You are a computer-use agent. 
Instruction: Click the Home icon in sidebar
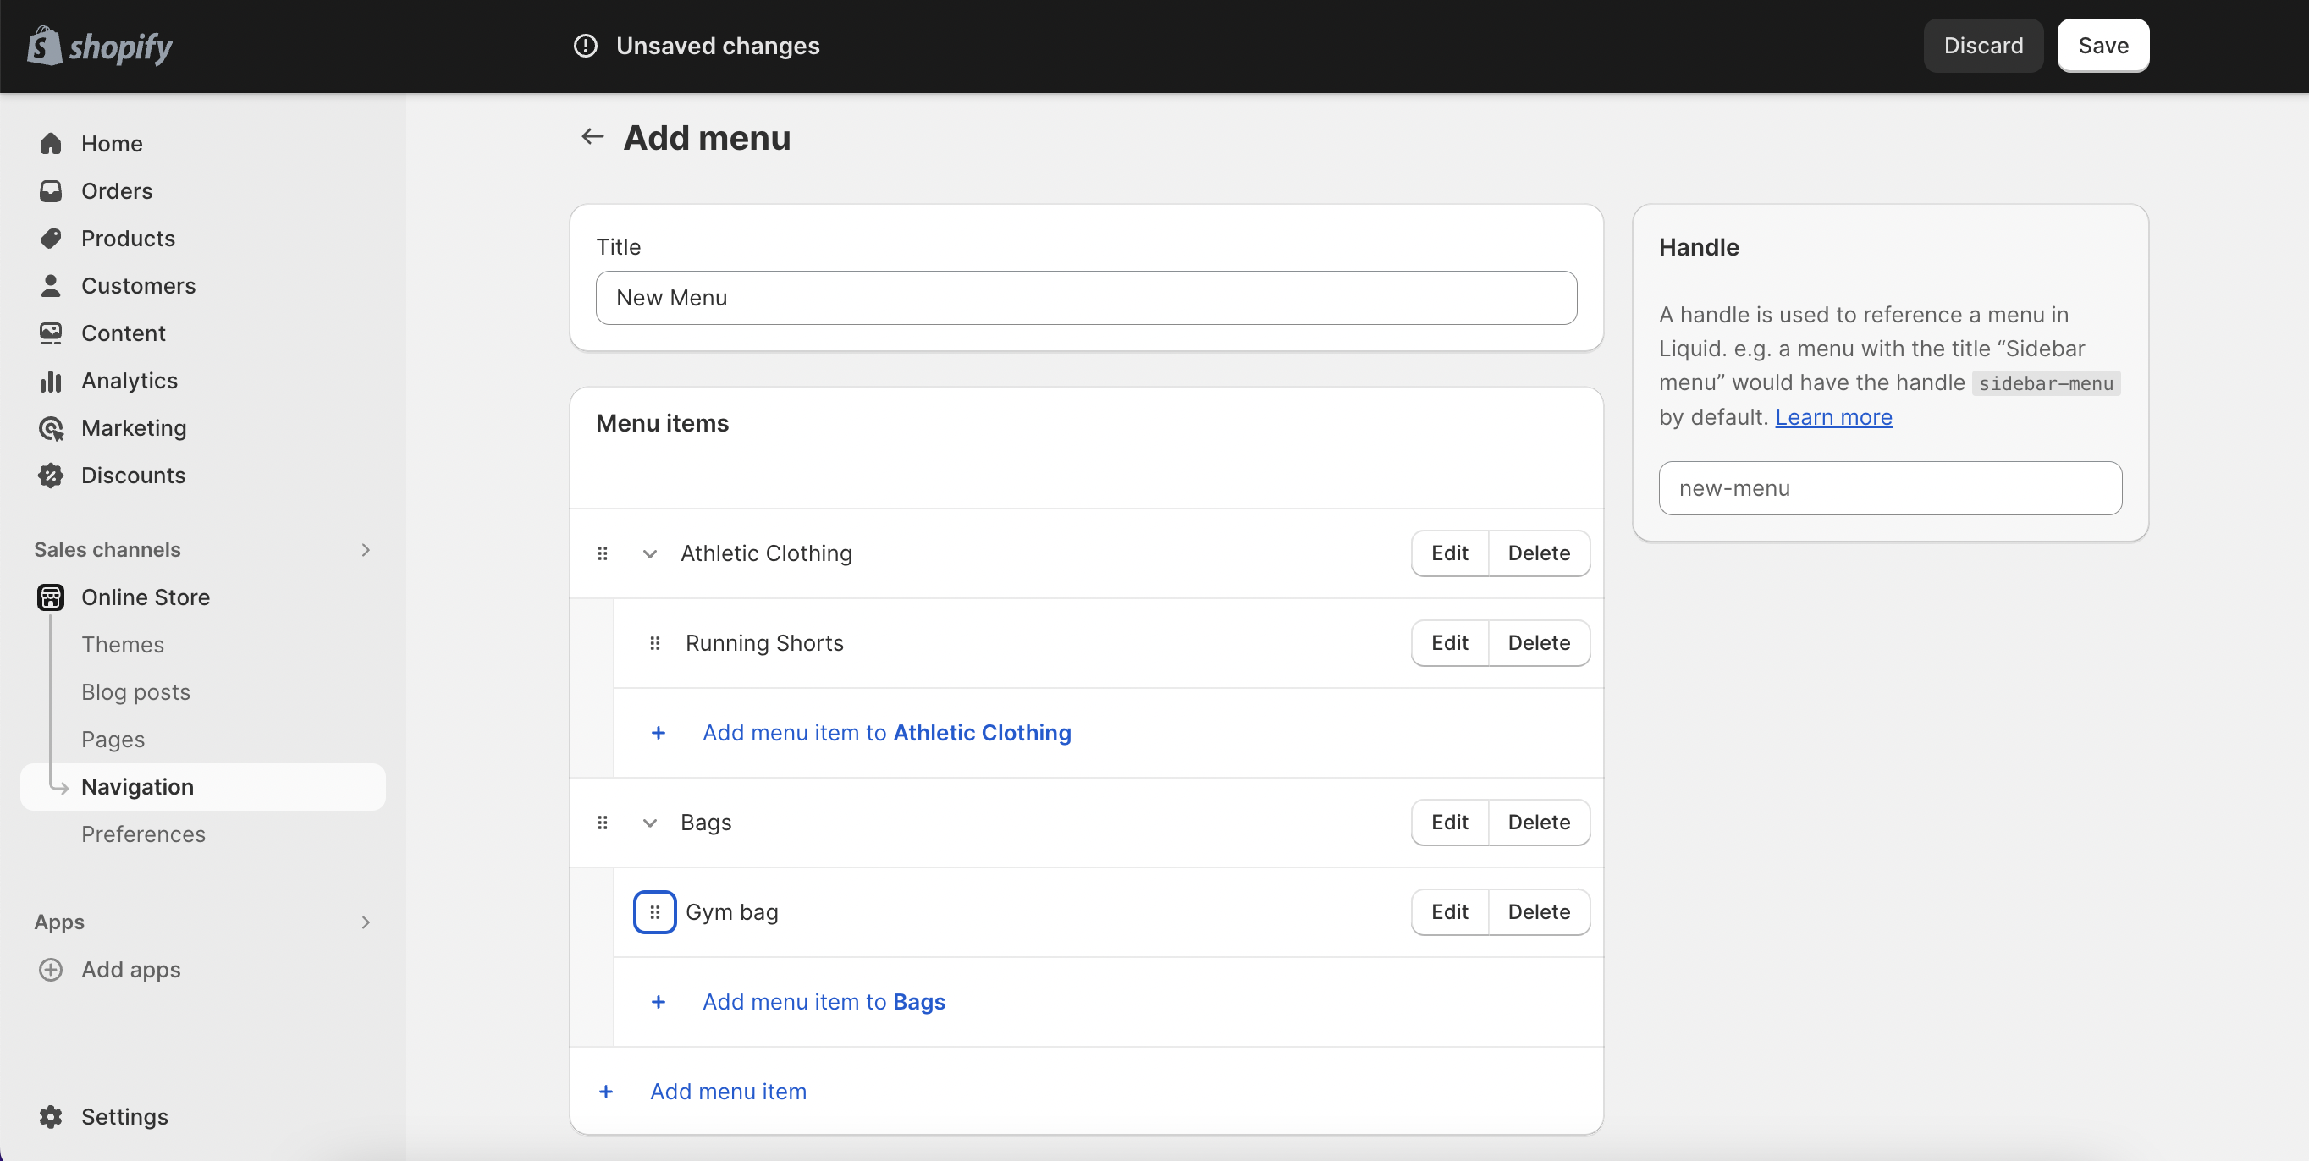coord(51,143)
